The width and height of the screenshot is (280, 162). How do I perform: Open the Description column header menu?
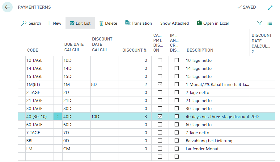coord(200,50)
